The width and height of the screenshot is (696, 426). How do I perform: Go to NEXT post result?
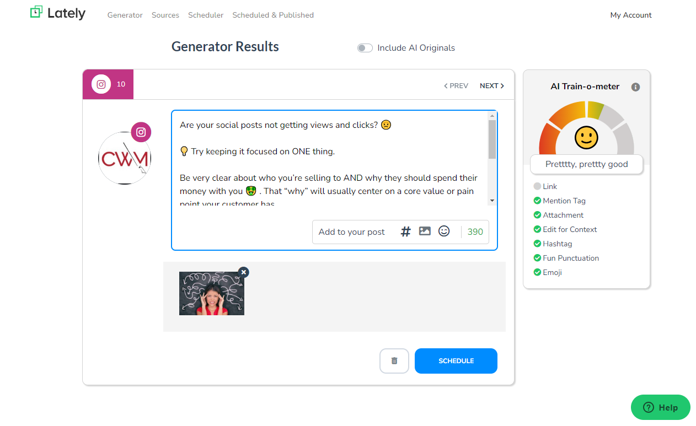pos(491,85)
